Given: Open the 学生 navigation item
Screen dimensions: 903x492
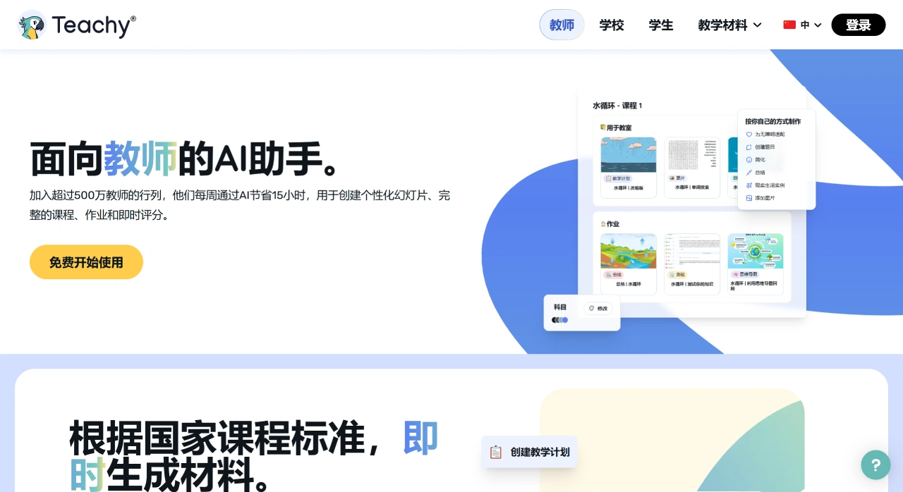Looking at the screenshot, I should point(661,25).
